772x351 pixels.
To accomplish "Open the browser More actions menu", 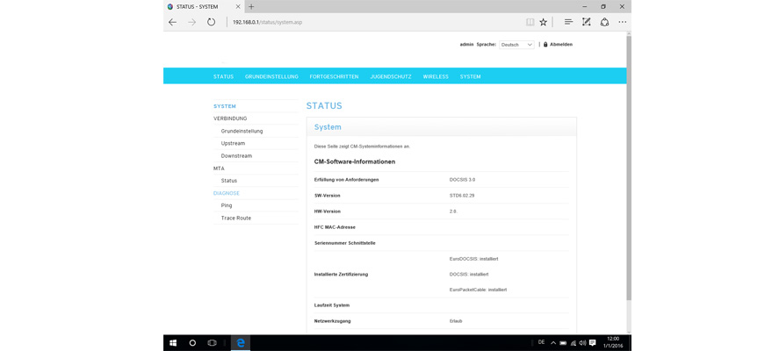I will tap(622, 22).
